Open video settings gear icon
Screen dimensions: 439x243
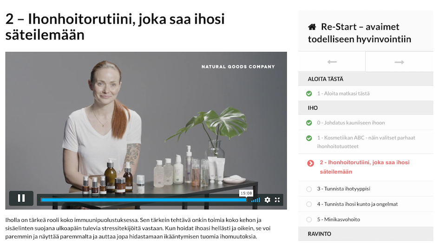[x=268, y=200]
